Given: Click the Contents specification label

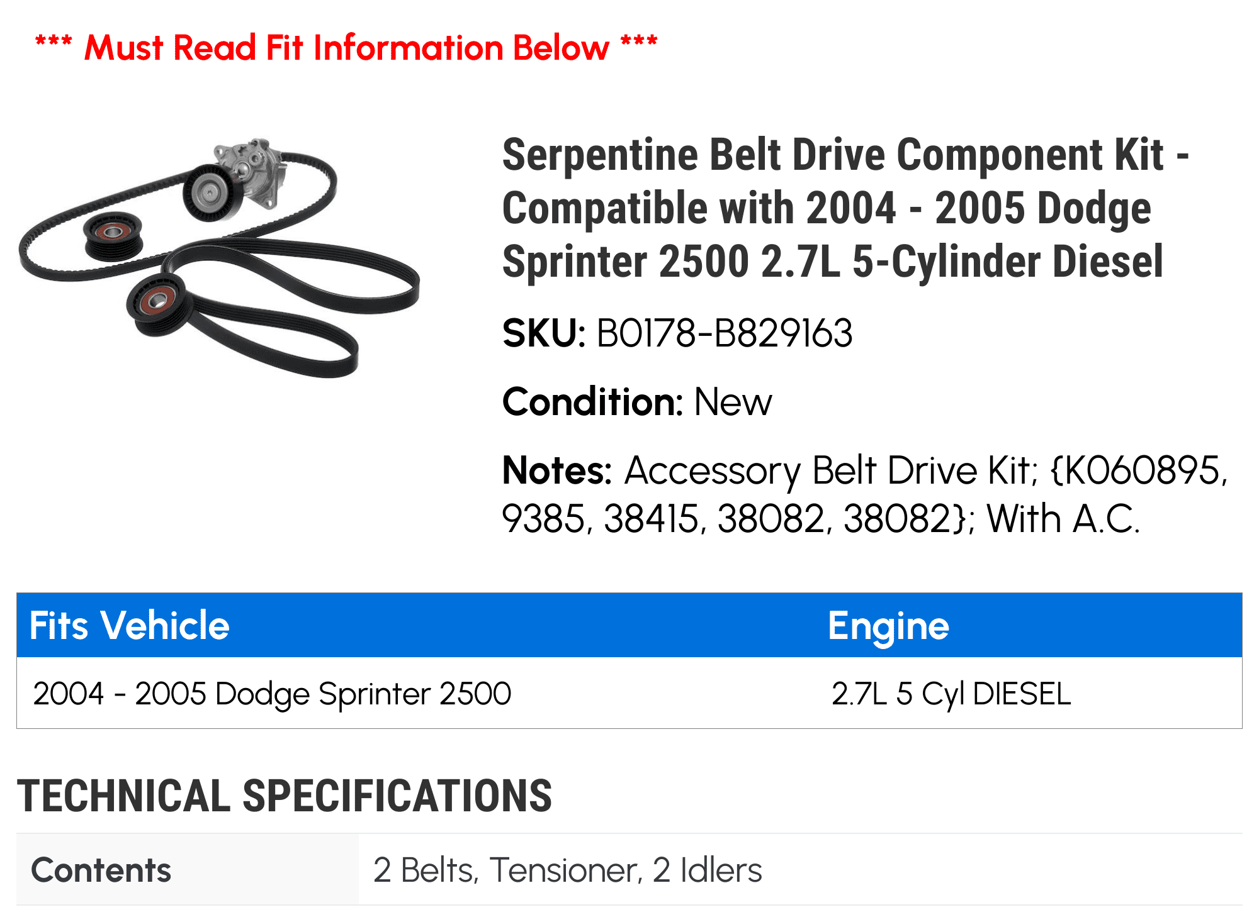Looking at the screenshot, I should coord(101,870).
